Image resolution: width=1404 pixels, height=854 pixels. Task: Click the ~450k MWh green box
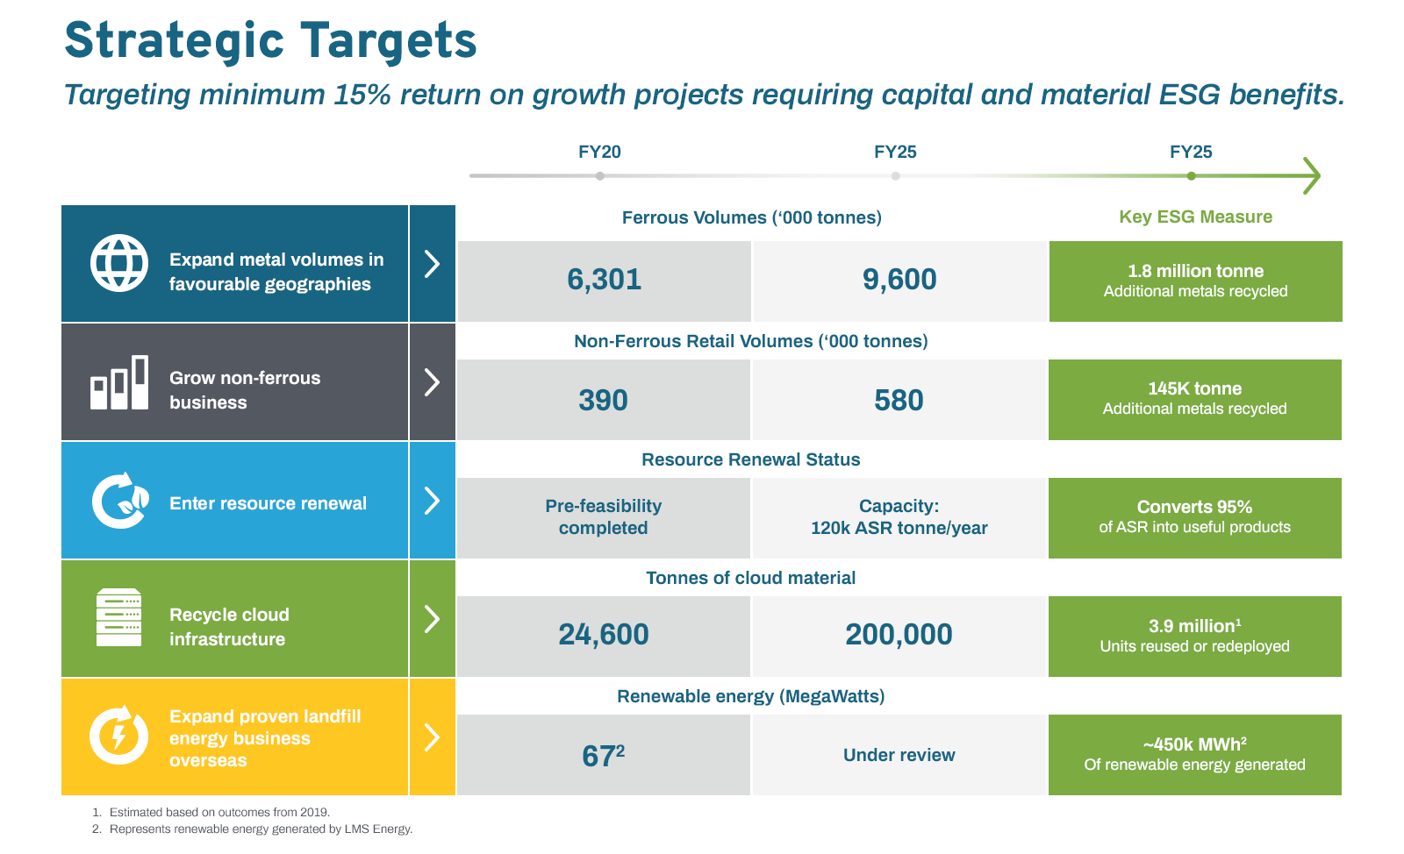point(1195,755)
